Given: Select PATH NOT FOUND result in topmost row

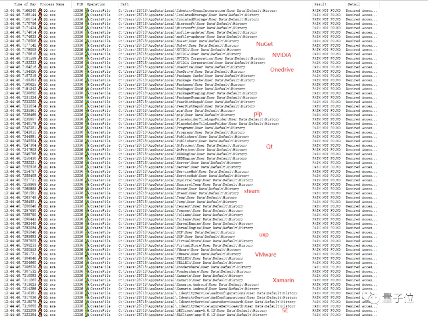Looking at the screenshot, I should tap(326, 11).
